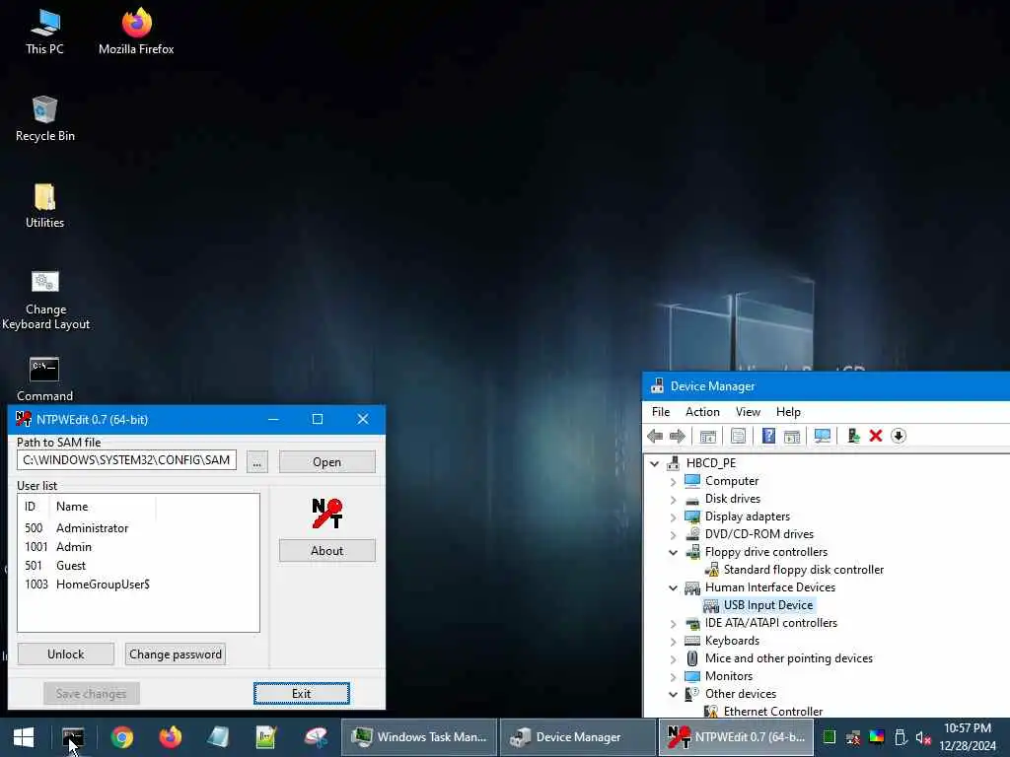The width and height of the screenshot is (1010, 757).
Task: Collapse the Floppy drive controllers node
Action: [x=673, y=552]
